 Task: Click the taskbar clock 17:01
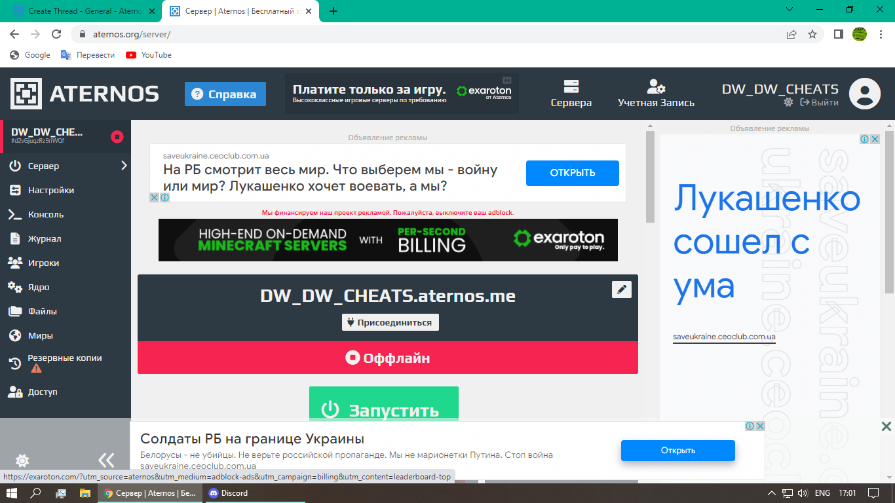pyautogui.click(x=847, y=493)
